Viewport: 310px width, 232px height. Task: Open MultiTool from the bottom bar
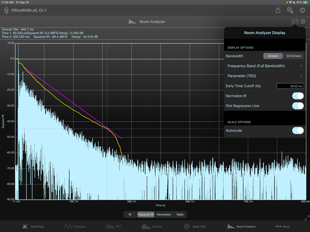click(34, 226)
